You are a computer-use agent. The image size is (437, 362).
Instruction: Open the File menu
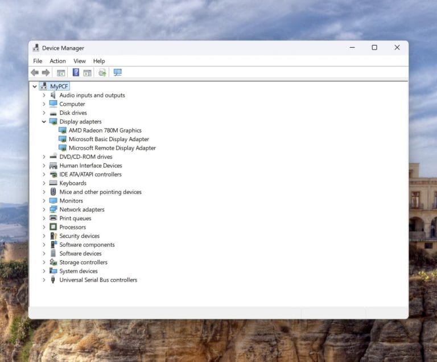(x=38, y=61)
